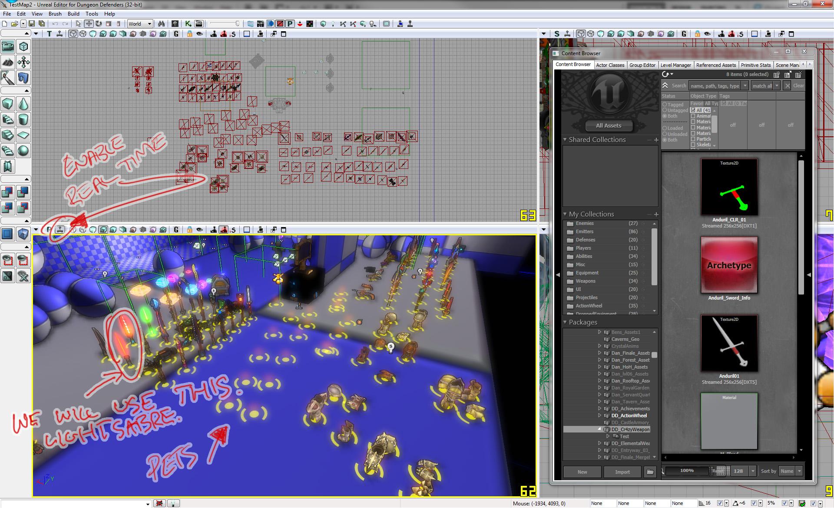Click the All Assets button
This screenshot has height=508, width=834.
pos(609,126)
